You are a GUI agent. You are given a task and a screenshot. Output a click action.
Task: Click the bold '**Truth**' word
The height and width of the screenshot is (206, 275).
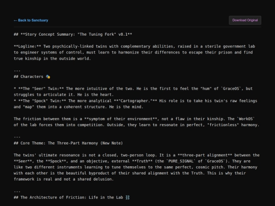142,161
